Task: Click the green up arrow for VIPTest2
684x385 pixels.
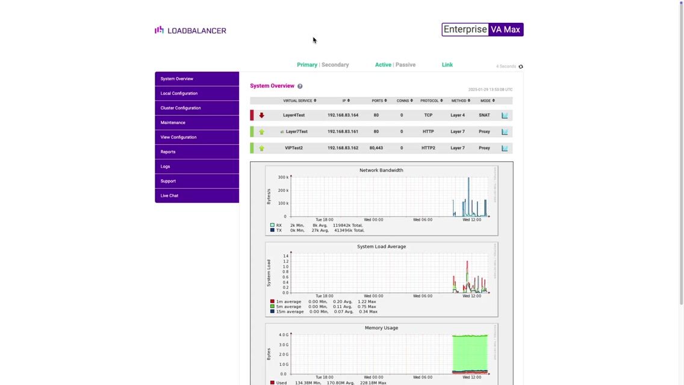Action: tap(261, 148)
